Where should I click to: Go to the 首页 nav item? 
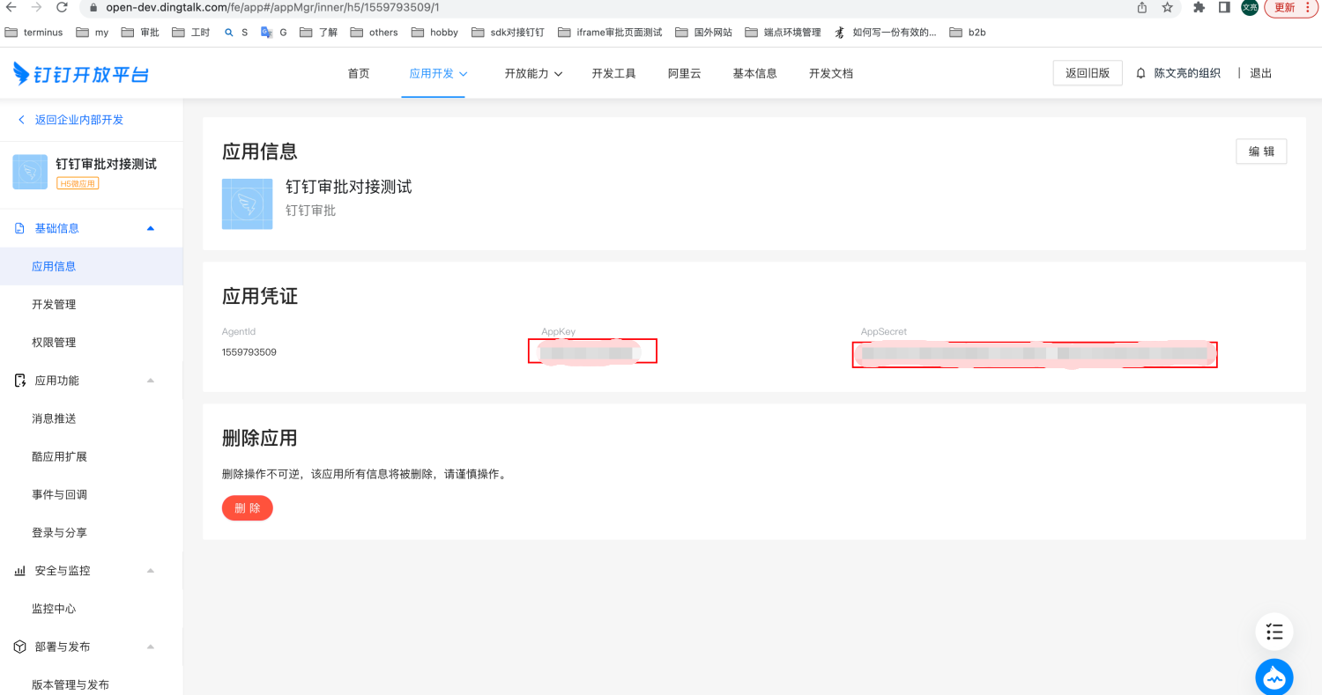click(x=359, y=73)
